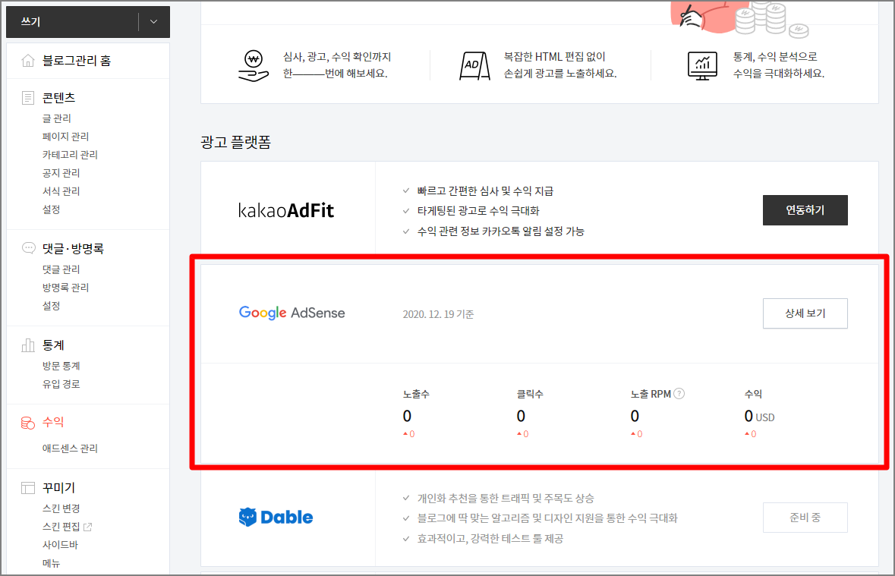Viewport: 895px width, 576px height.
Task: Click the 수익 label in the AdSense stats
Action: point(753,394)
